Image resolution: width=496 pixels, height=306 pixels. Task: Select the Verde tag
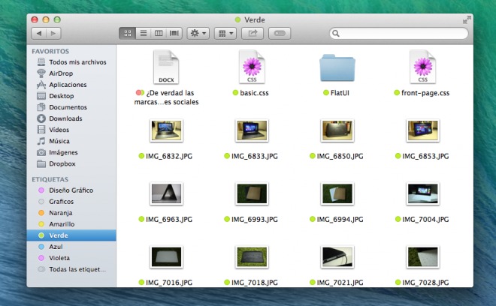click(71, 235)
